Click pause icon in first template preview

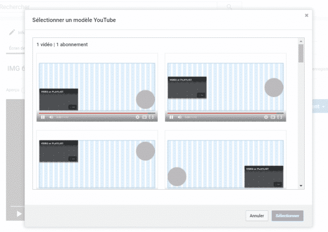[43, 117]
